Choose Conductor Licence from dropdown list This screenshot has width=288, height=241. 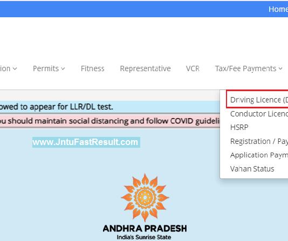259,114
